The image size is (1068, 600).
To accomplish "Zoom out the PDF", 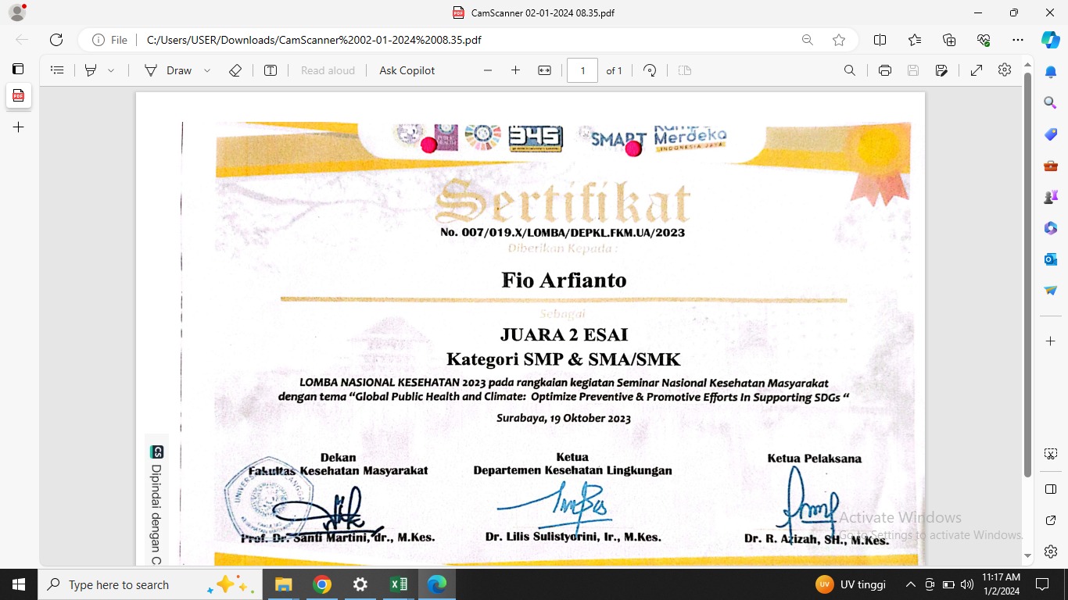I will click(x=488, y=70).
